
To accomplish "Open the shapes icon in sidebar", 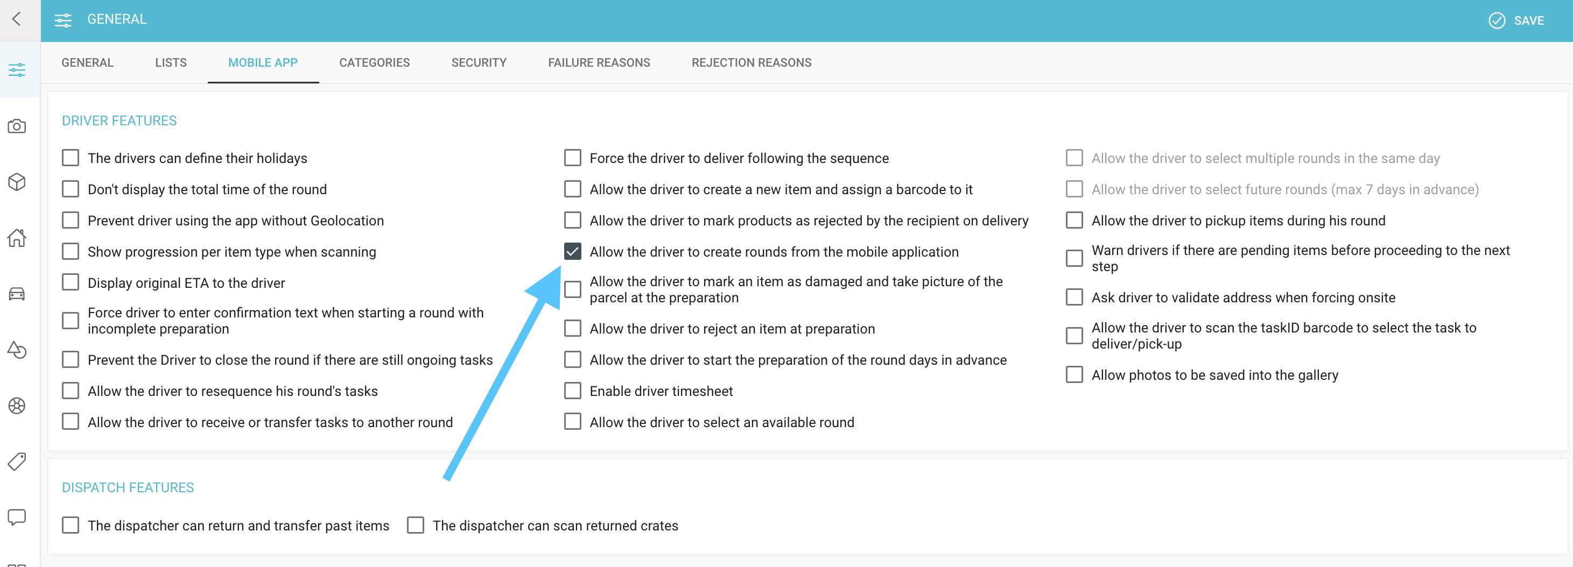I will tap(17, 350).
